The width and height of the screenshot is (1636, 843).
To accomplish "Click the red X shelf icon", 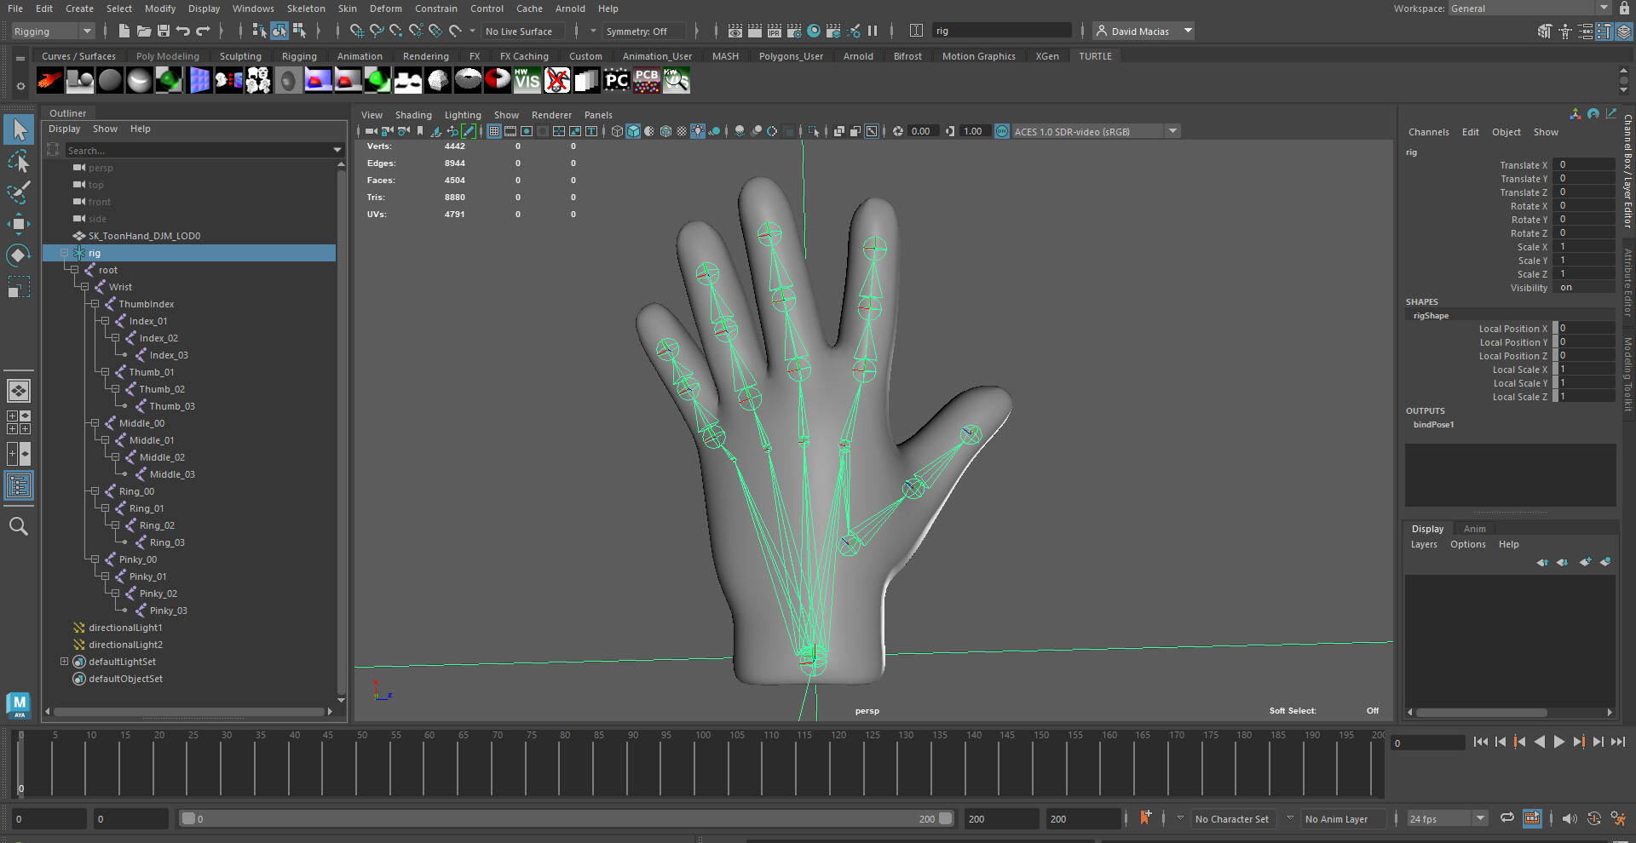I will 556,79.
